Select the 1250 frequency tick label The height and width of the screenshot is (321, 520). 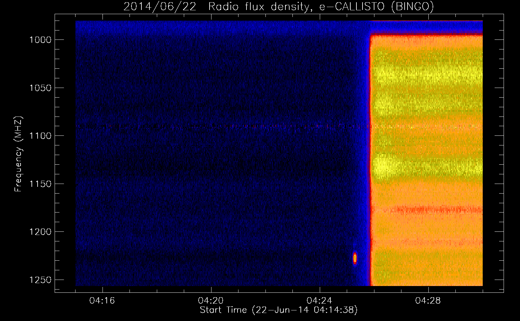(40, 280)
